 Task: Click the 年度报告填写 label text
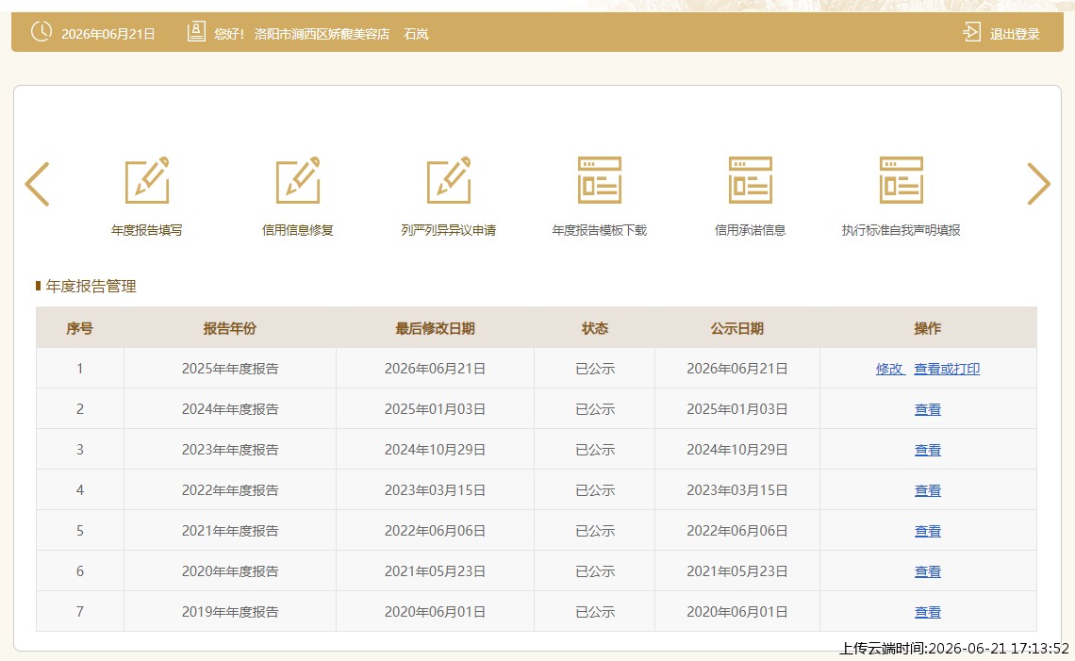point(147,230)
